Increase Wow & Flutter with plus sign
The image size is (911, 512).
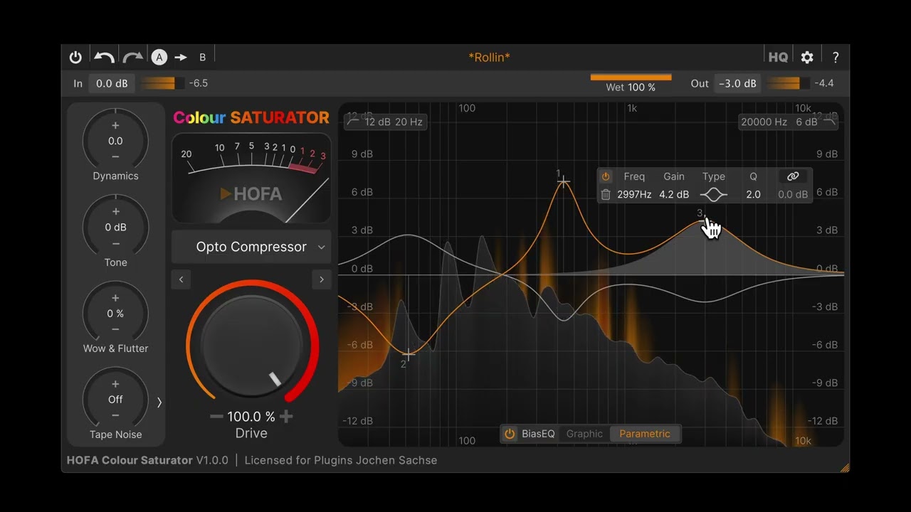pyautogui.click(x=115, y=298)
